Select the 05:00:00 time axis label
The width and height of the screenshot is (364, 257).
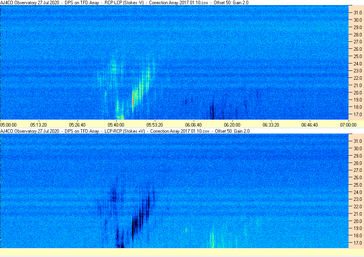point(9,125)
